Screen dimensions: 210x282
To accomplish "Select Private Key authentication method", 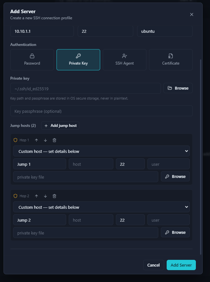I will 78,60.
